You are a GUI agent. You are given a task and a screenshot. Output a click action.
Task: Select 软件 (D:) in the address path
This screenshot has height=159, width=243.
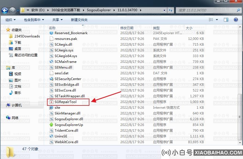point(38,10)
